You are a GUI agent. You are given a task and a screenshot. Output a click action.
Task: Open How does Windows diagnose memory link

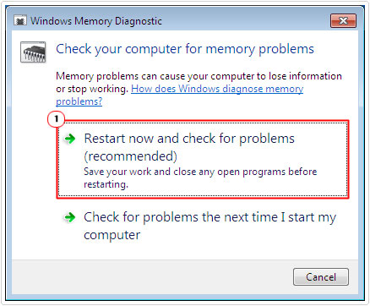[217, 89]
